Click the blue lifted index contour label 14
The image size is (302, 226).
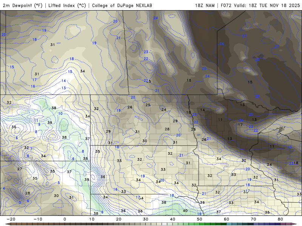(64, 81)
